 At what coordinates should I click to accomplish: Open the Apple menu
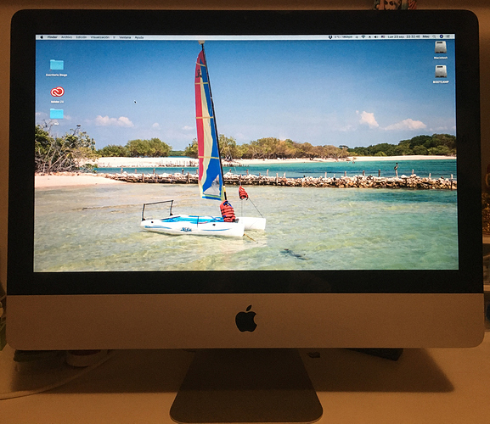[42, 37]
